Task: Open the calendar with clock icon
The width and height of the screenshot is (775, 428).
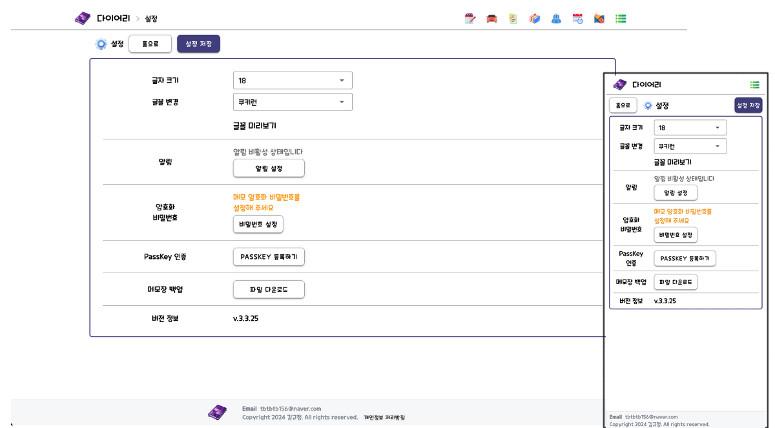Action: point(577,19)
